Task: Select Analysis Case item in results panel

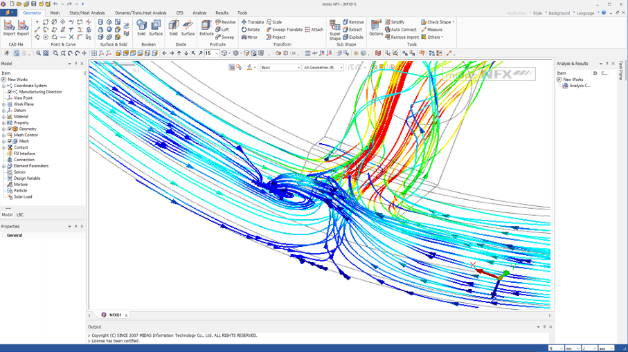Action: click(577, 86)
